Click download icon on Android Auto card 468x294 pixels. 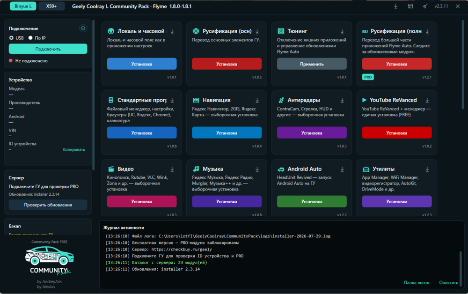pyautogui.click(x=342, y=169)
